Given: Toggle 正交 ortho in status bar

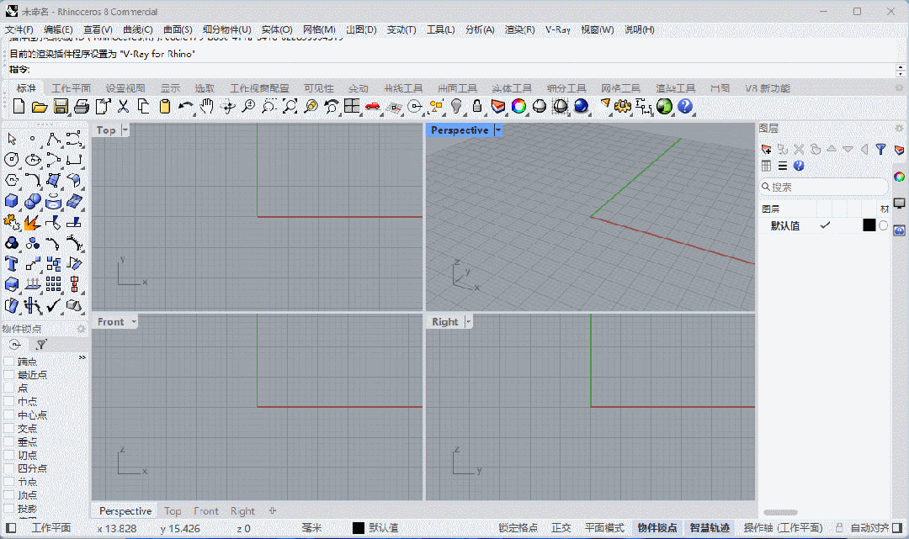Looking at the screenshot, I should (561, 528).
